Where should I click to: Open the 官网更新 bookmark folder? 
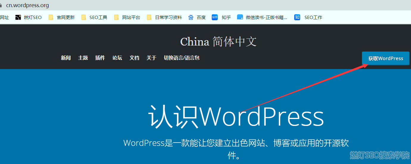click(x=61, y=17)
